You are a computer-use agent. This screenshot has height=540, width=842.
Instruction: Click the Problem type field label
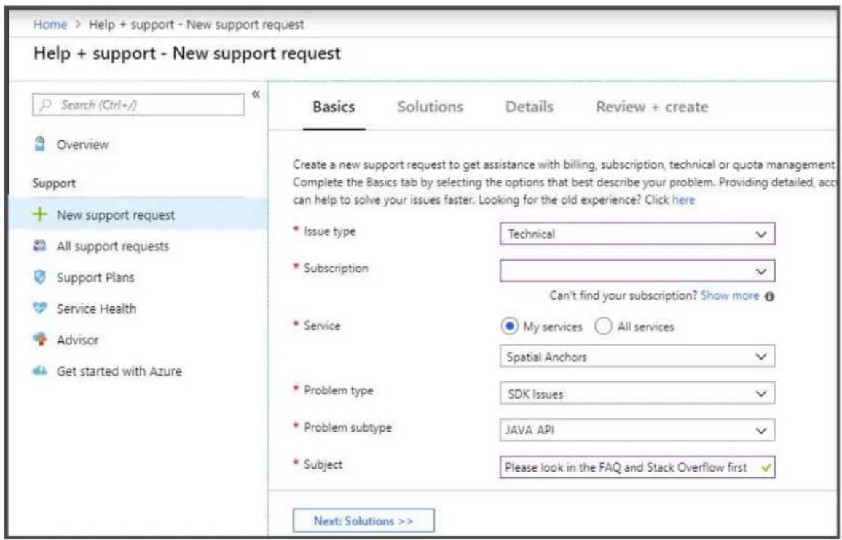[x=338, y=391]
